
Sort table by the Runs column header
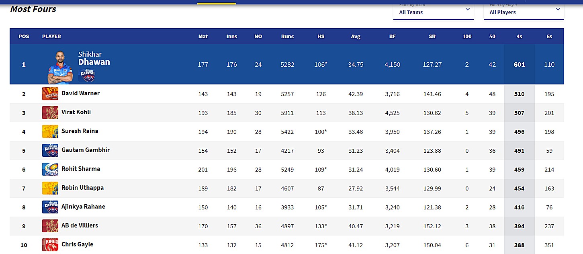click(x=287, y=37)
